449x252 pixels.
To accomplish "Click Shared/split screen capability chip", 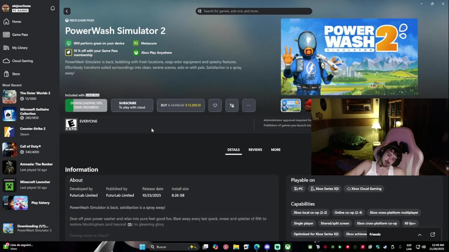I will coord(335,223).
